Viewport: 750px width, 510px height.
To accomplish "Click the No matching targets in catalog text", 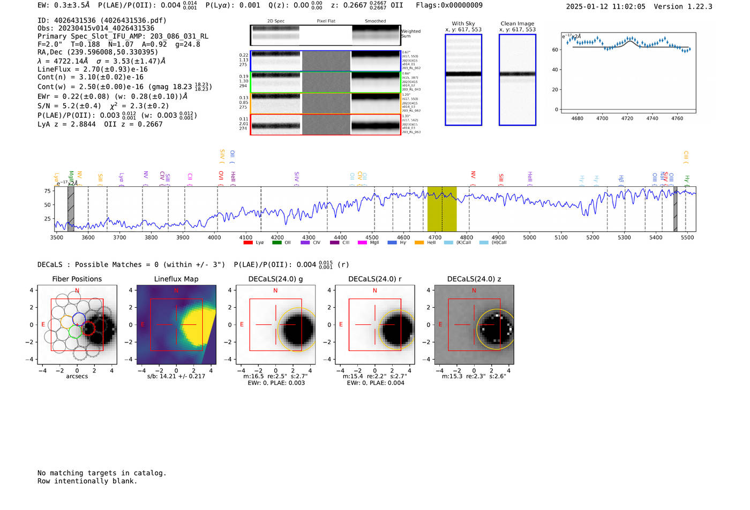I will (x=102, y=473).
